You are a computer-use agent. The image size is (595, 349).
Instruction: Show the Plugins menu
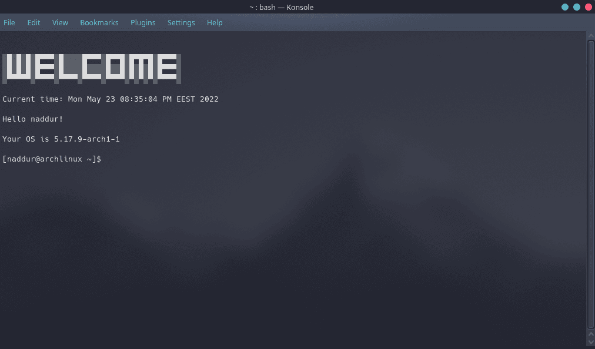pyautogui.click(x=143, y=23)
